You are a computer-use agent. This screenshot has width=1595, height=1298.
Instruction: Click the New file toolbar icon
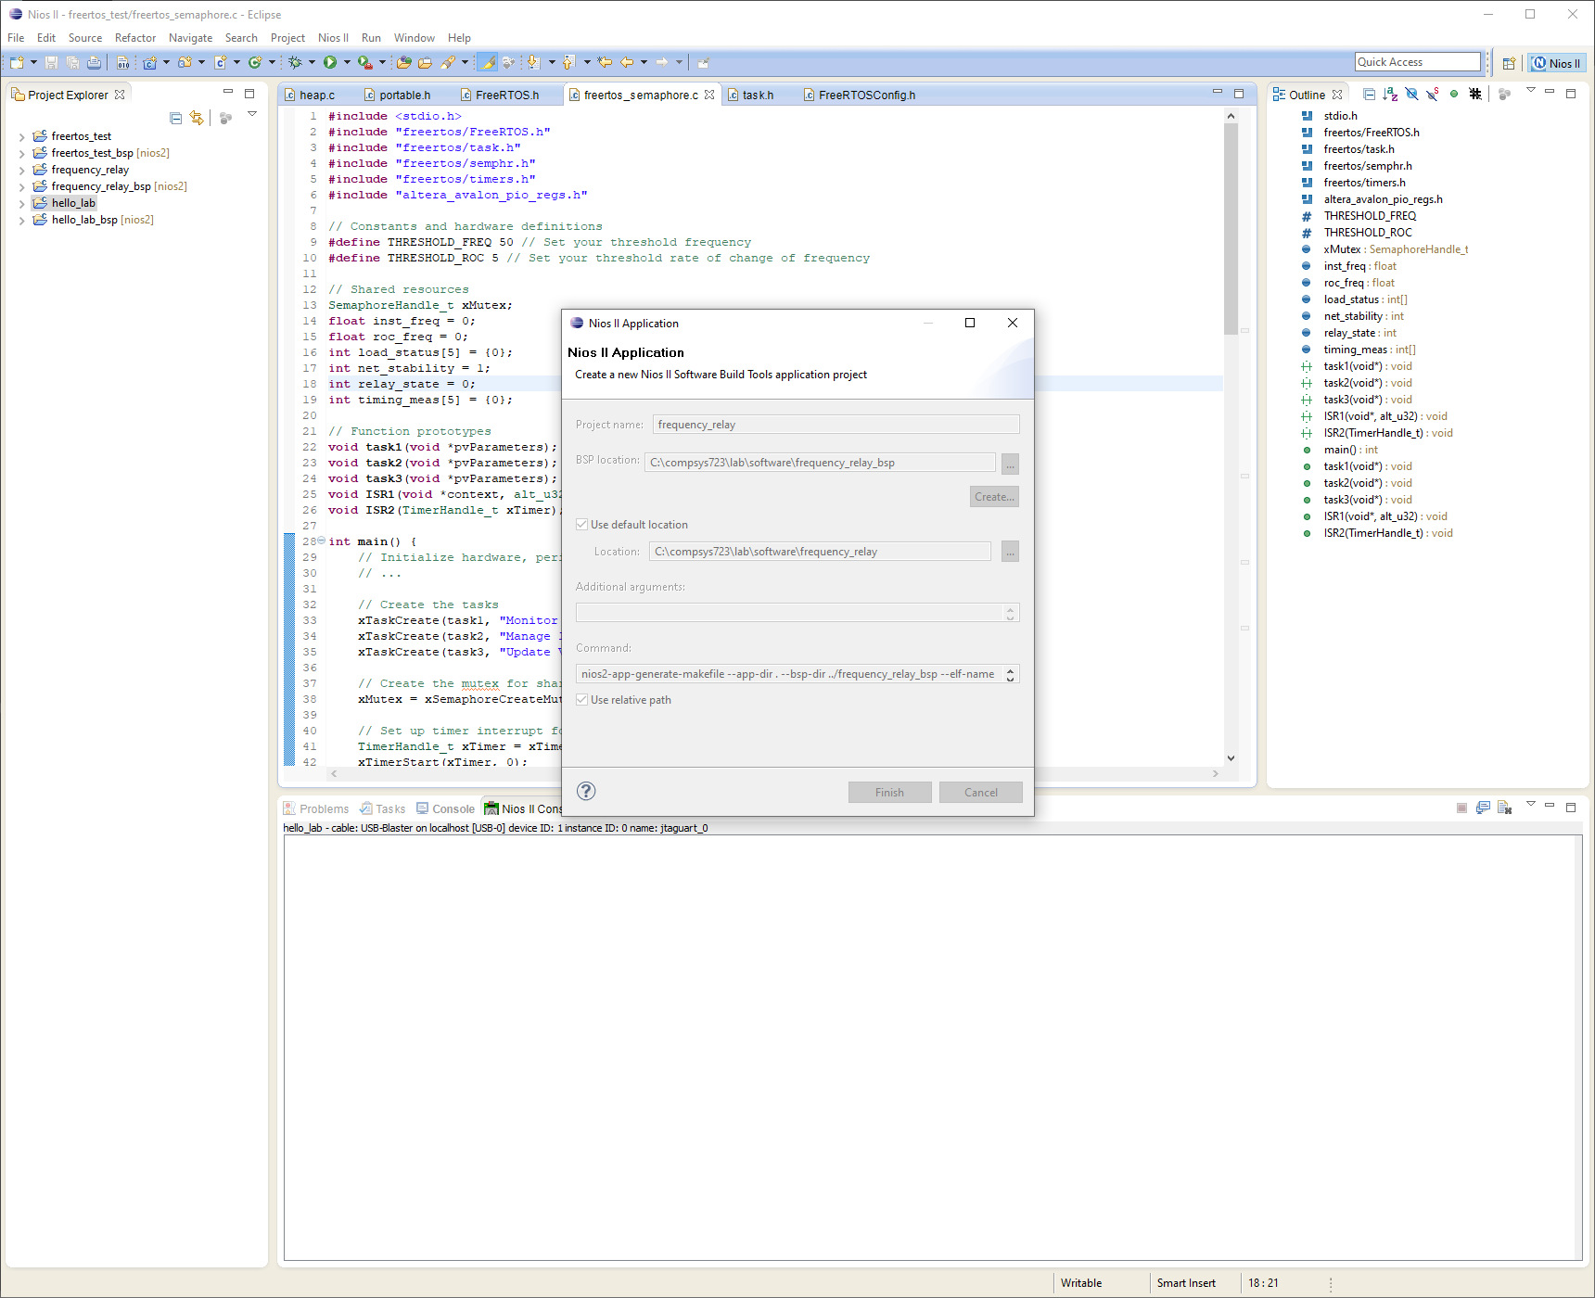[x=17, y=62]
